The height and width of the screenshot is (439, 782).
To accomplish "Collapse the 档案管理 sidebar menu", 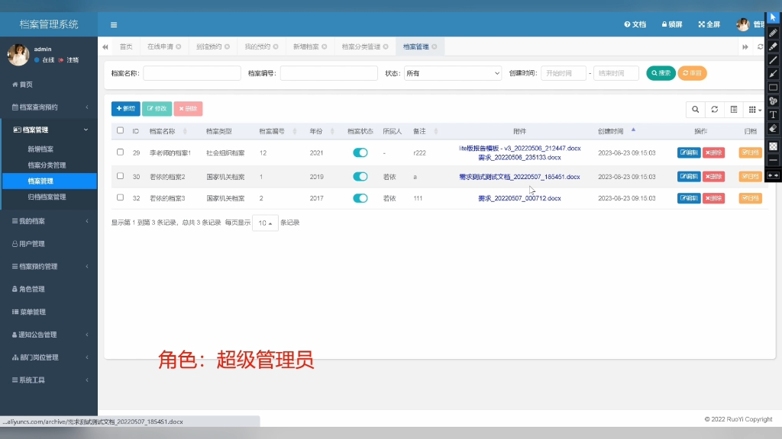I will pos(49,130).
